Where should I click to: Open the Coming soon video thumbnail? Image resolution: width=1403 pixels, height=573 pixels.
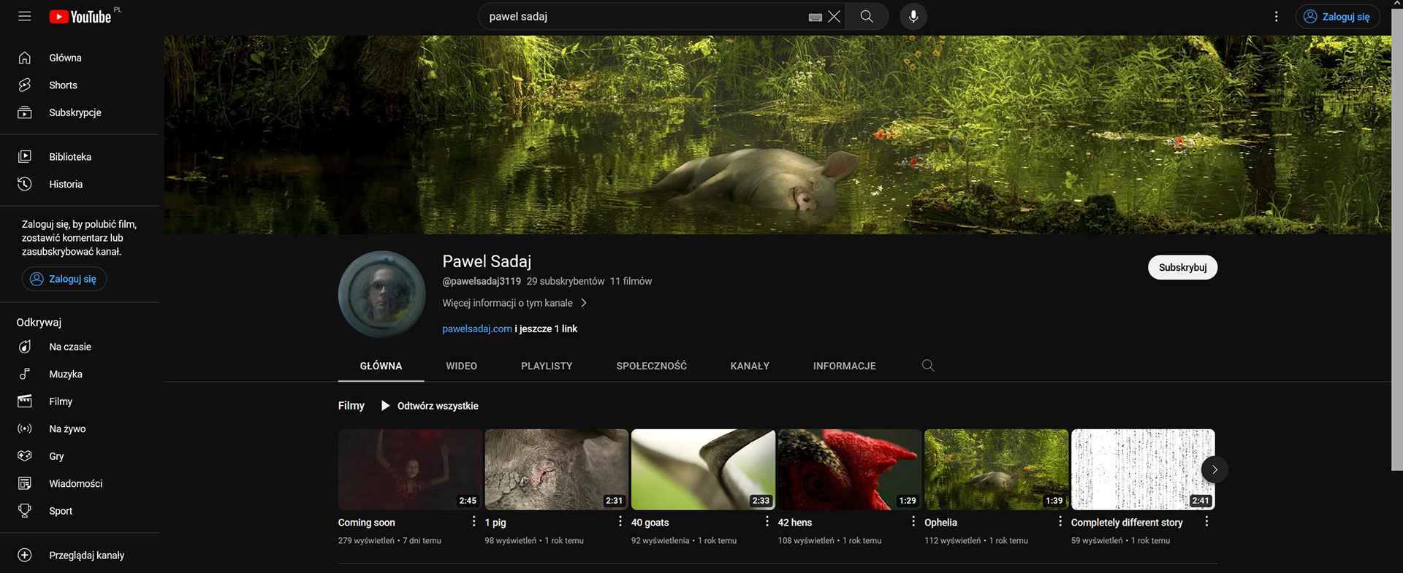[410, 469]
